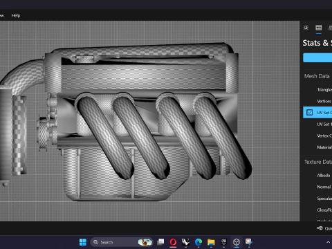The image size is (332, 249).
Task: Open the Help menu
Action: 16,15
